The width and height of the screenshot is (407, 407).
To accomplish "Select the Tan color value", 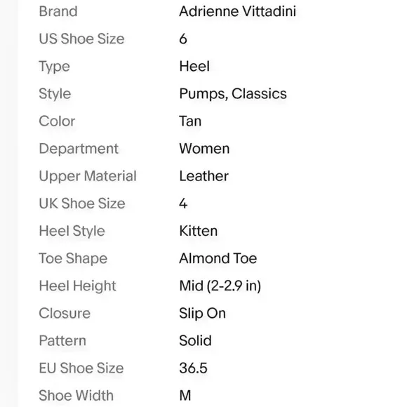I will (x=190, y=121).
